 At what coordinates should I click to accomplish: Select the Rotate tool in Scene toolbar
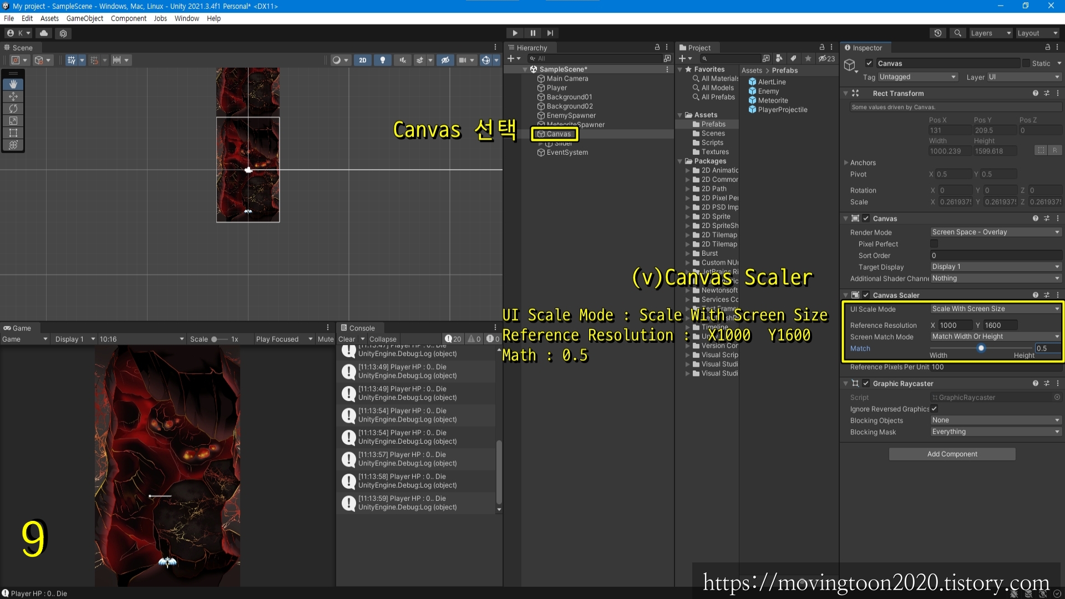(13, 109)
